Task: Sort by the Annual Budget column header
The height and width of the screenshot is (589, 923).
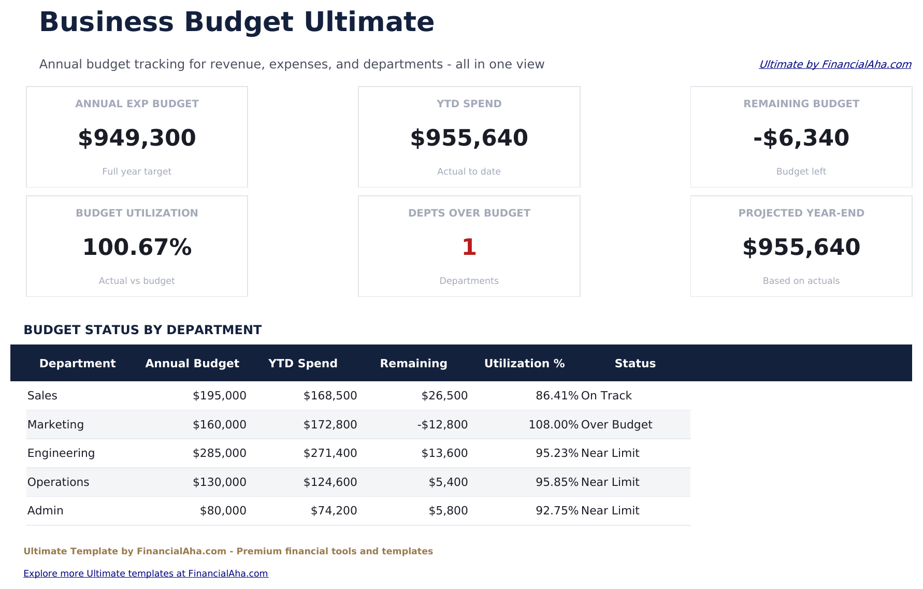Action: 192,363
